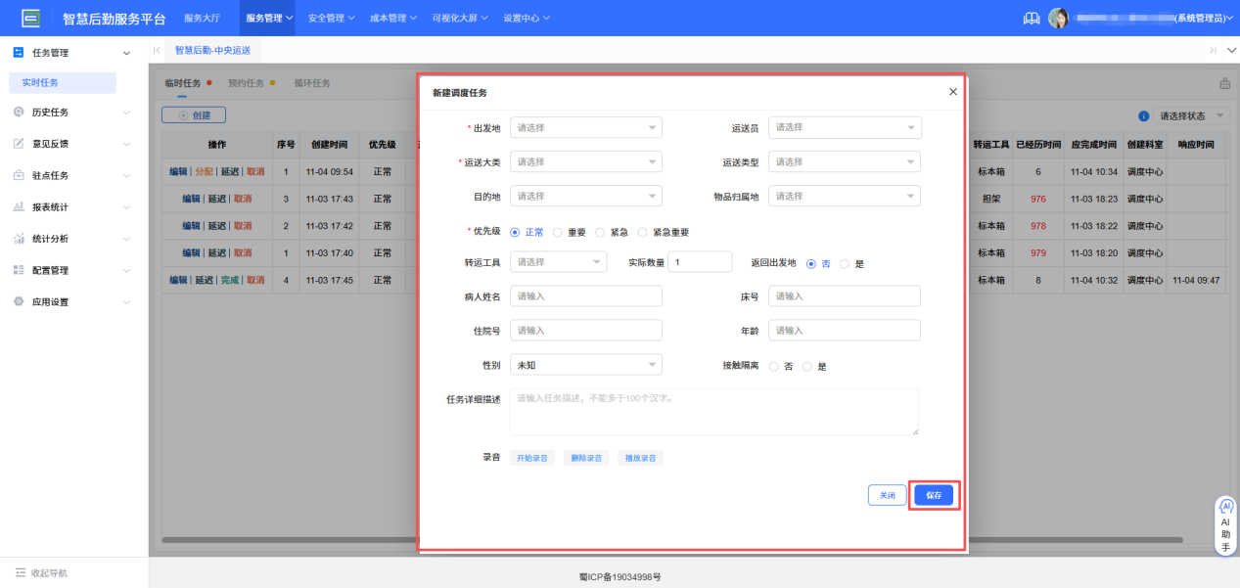Click the user manual book icon
This screenshot has height=588, width=1240.
tap(1031, 18)
